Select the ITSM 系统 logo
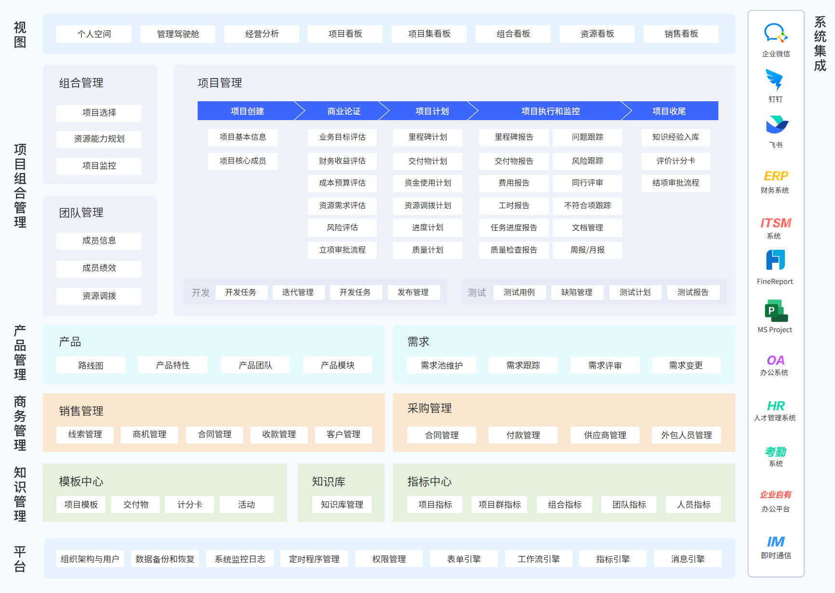The width and height of the screenshot is (835, 593). [x=776, y=223]
